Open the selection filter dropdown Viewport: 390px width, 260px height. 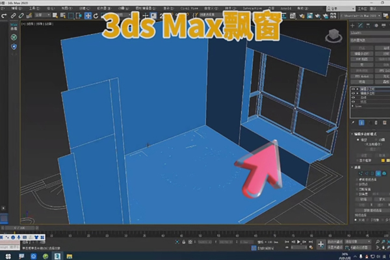(x=42, y=16)
